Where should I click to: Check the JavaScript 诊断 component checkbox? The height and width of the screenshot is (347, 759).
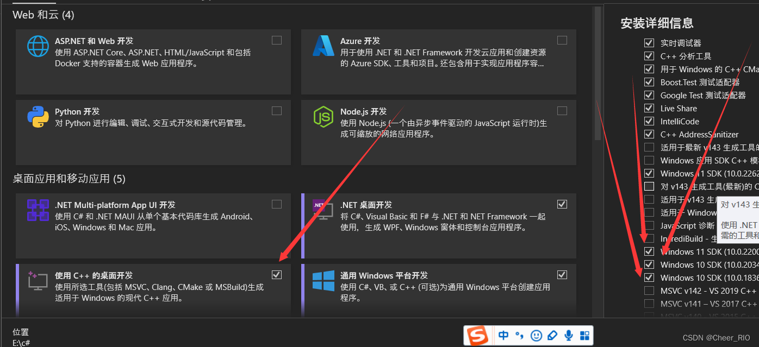coord(649,225)
